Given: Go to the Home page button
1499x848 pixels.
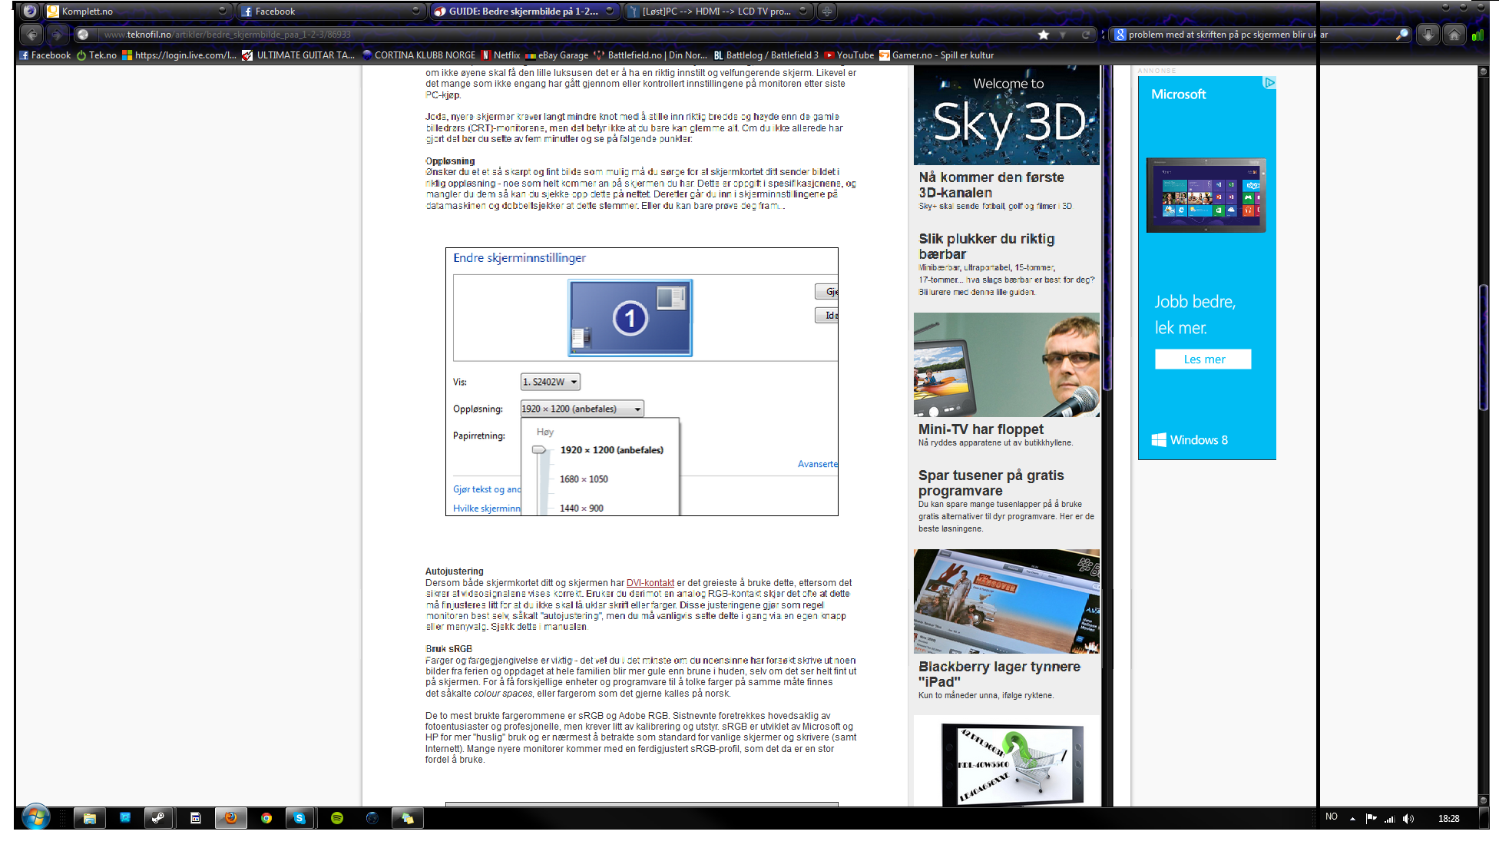Looking at the screenshot, I should click(x=1454, y=35).
